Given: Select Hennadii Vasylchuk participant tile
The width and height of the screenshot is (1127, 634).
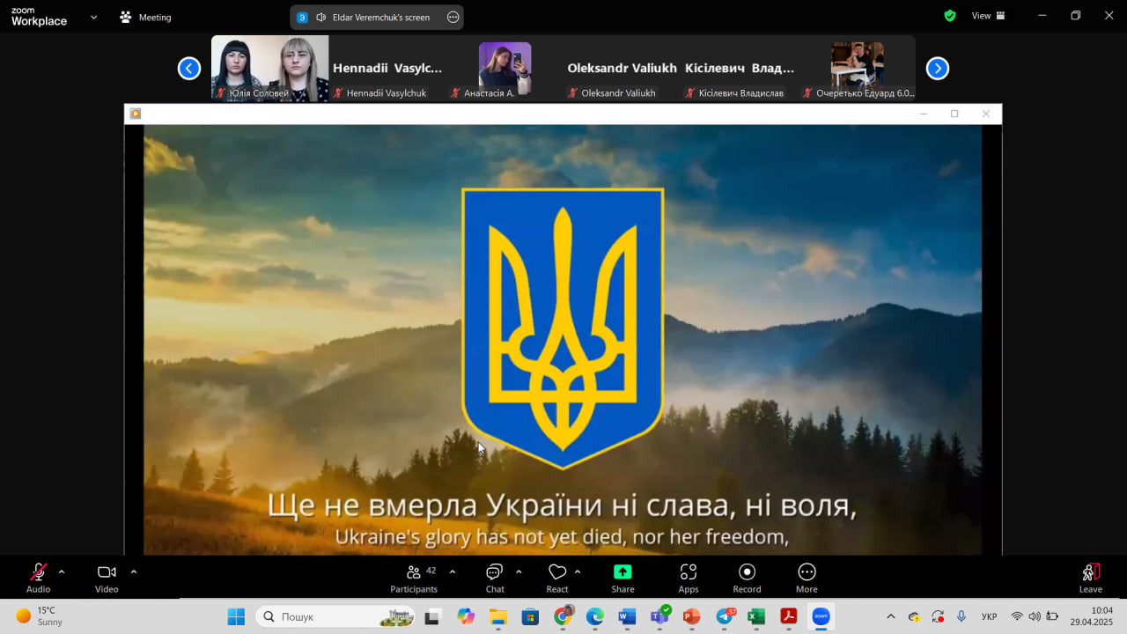Looking at the screenshot, I should 387,68.
